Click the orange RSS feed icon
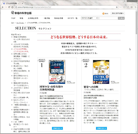 pyautogui.click(x=103, y=13)
